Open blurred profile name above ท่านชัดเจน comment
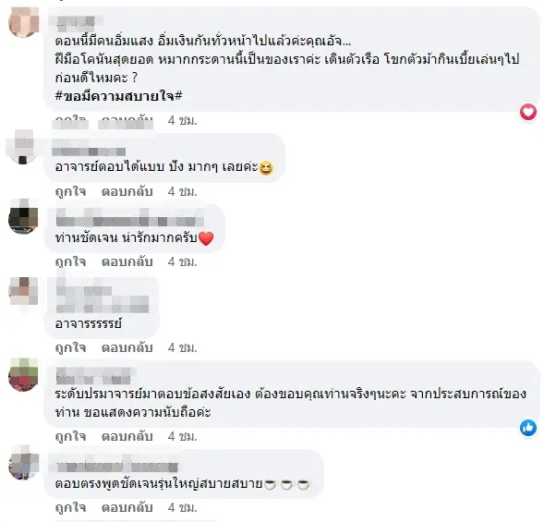 pyautogui.click(x=130, y=218)
